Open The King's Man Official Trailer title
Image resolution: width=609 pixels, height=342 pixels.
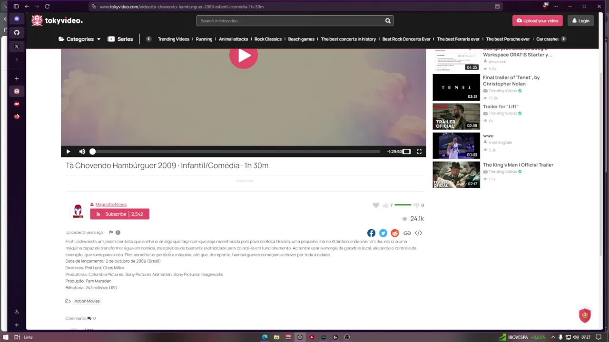(x=518, y=165)
